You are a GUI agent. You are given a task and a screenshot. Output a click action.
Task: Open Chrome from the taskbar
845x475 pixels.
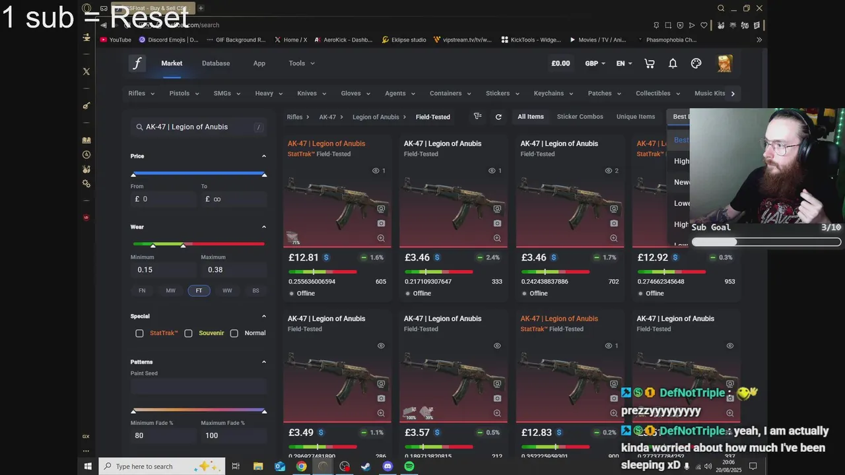pos(301,466)
